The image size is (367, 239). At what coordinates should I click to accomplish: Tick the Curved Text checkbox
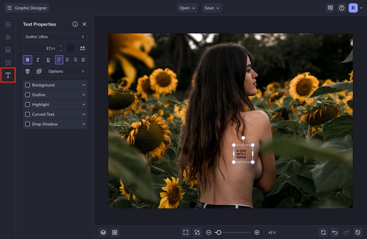[x=28, y=114]
